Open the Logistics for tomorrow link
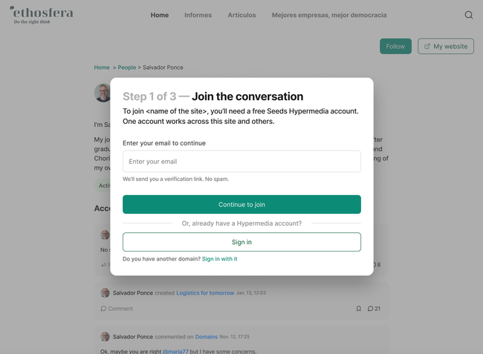Screen dimensions: 483x354 pos(205,293)
